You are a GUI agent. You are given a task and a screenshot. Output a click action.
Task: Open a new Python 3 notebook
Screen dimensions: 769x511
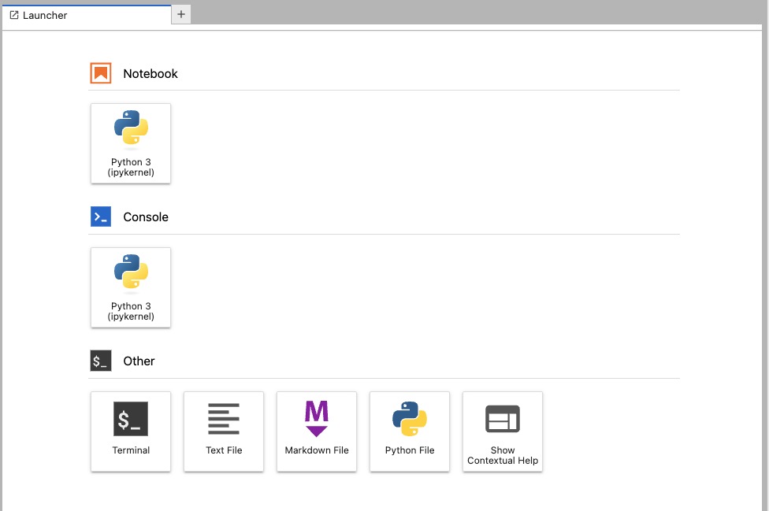click(x=131, y=143)
